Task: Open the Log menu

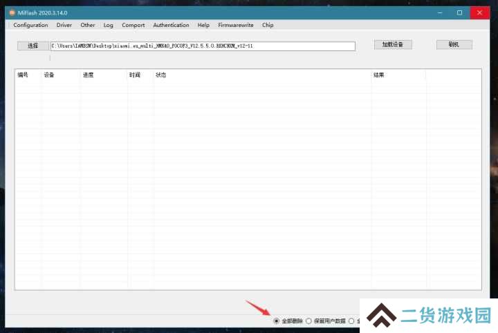Action: 109,25
